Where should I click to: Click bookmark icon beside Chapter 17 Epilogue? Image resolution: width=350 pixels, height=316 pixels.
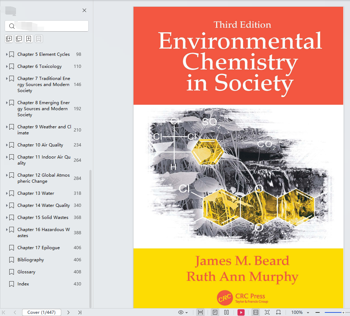pos(11,248)
